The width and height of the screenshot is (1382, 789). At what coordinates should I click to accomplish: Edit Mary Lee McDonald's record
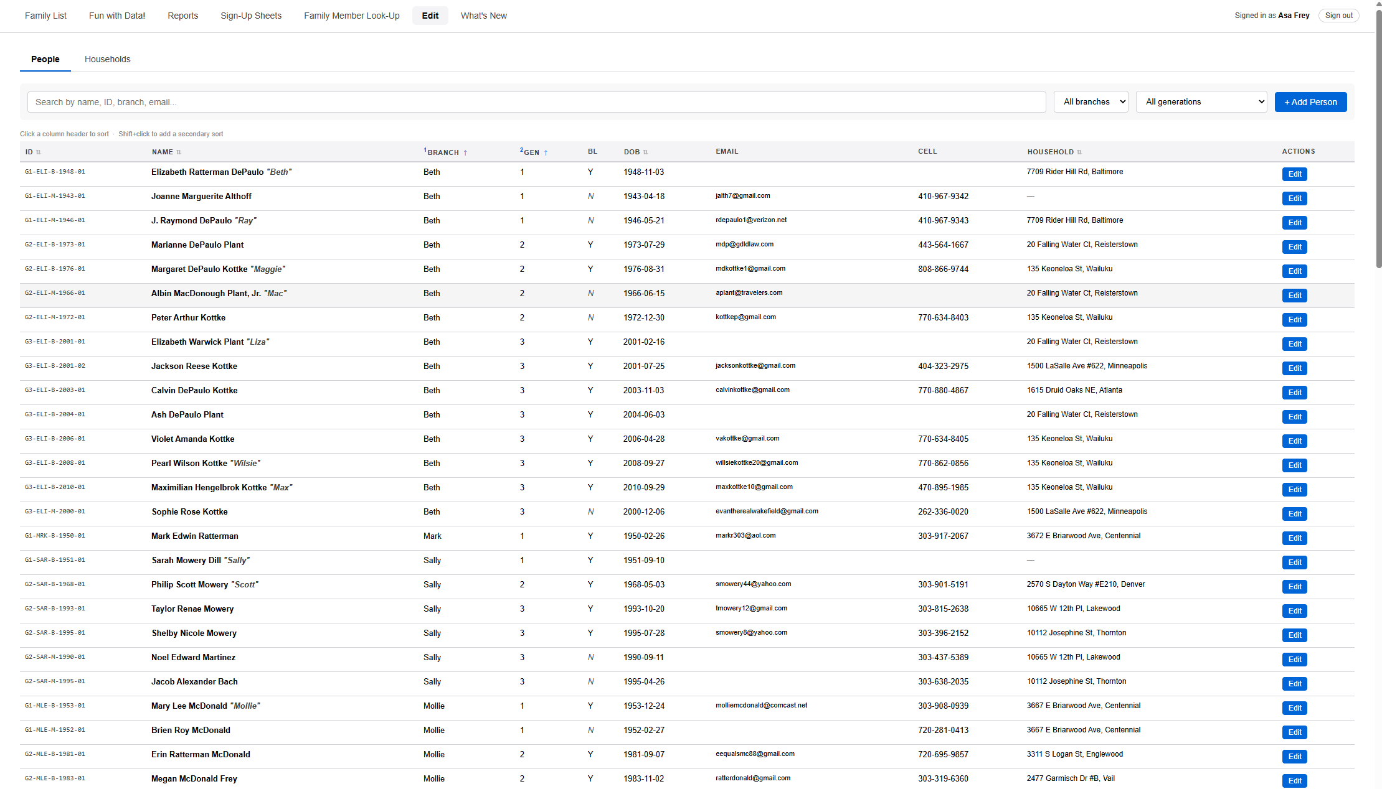[1294, 708]
